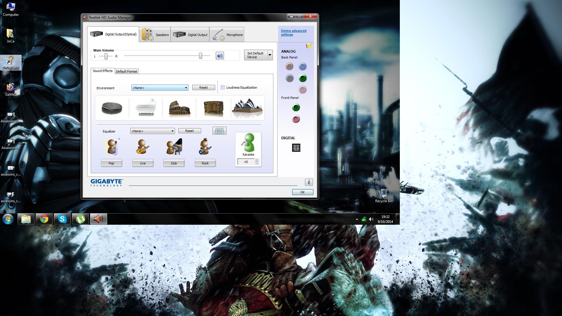Open the graphic equalizer panel icon
Viewport: 562px width, 316px height.
click(x=219, y=131)
